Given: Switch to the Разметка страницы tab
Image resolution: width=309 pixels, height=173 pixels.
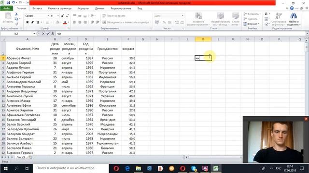Looking at the screenshot, I should (60, 9).
